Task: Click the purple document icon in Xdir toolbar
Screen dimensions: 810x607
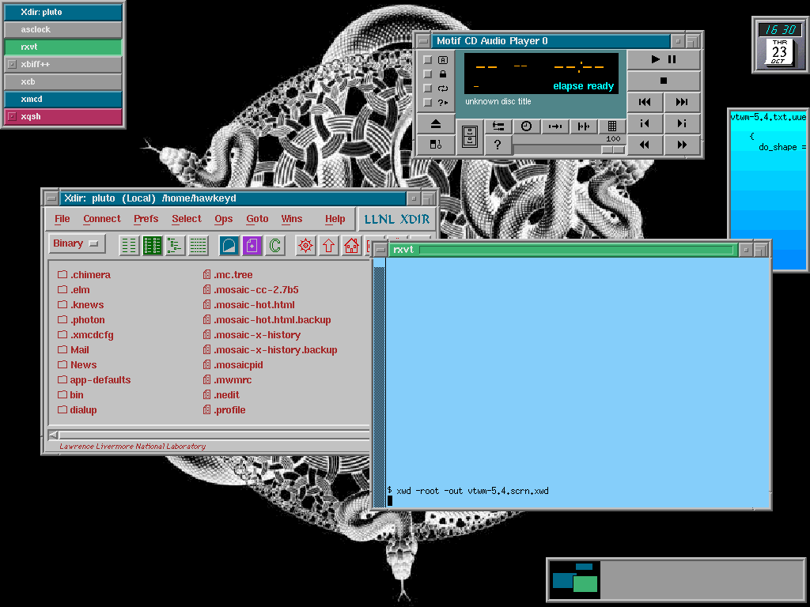Action: (x=252, y=246)
